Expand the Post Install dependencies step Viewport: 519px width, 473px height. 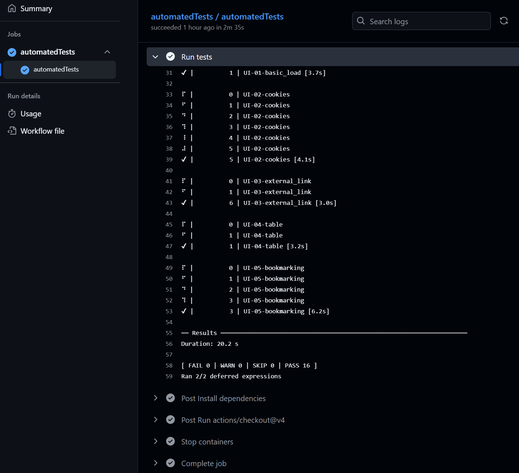(x=155, y=398)
